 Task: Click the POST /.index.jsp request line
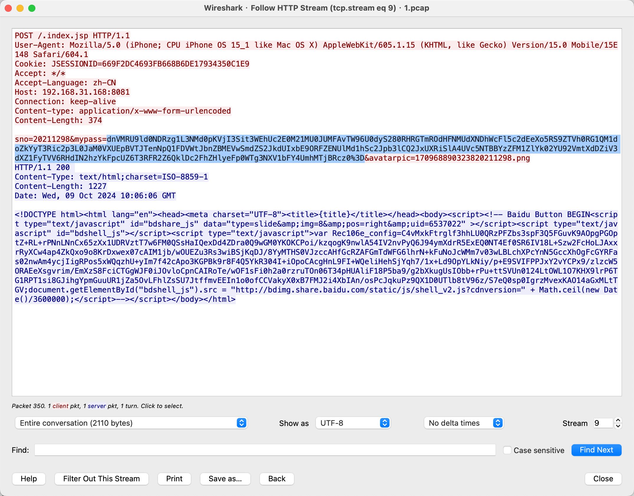point(72,36)
